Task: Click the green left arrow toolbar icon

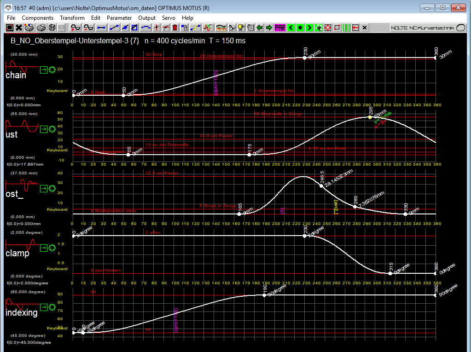Action: pyautogui.click(x=260, y=28)
